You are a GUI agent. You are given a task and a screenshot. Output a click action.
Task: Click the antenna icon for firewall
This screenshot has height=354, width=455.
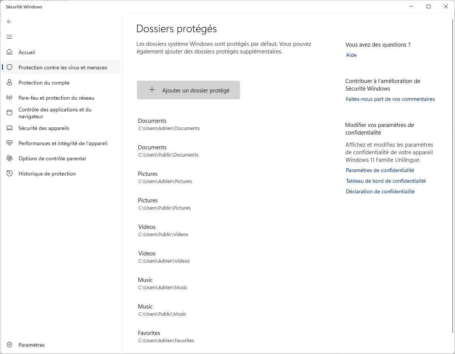[9, 98]
